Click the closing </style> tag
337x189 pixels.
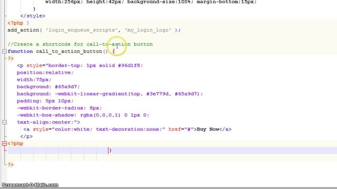tap(33, 16)
